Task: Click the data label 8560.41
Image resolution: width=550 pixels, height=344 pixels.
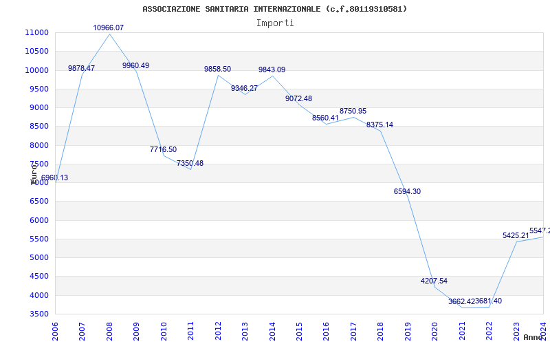Action: tap(325, 118)
